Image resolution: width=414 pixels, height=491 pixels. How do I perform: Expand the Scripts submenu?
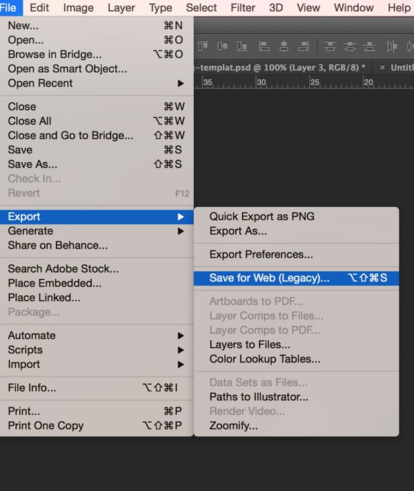(97, 350)
